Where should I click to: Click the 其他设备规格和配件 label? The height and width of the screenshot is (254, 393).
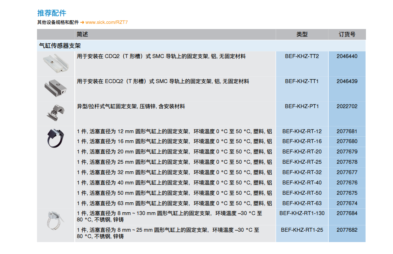coord(58,22)
